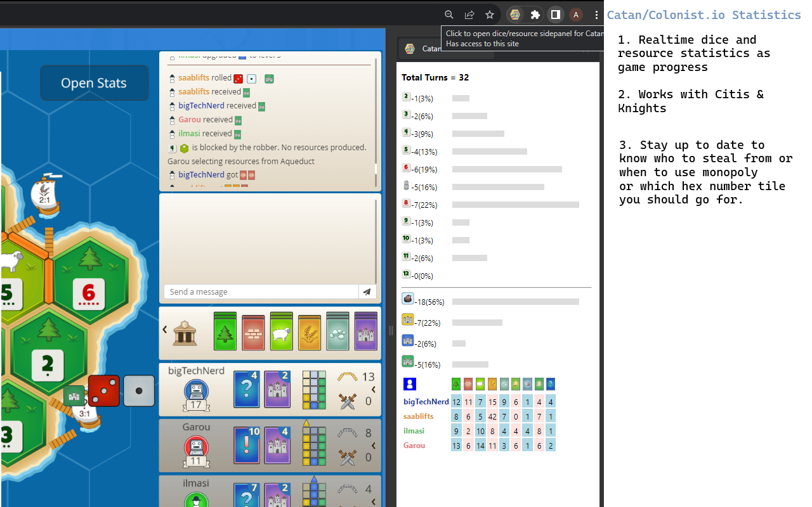
Task: Click the white die showing one
Action: point(139,390)
